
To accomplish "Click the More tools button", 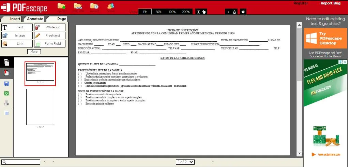I will (34, 52).
